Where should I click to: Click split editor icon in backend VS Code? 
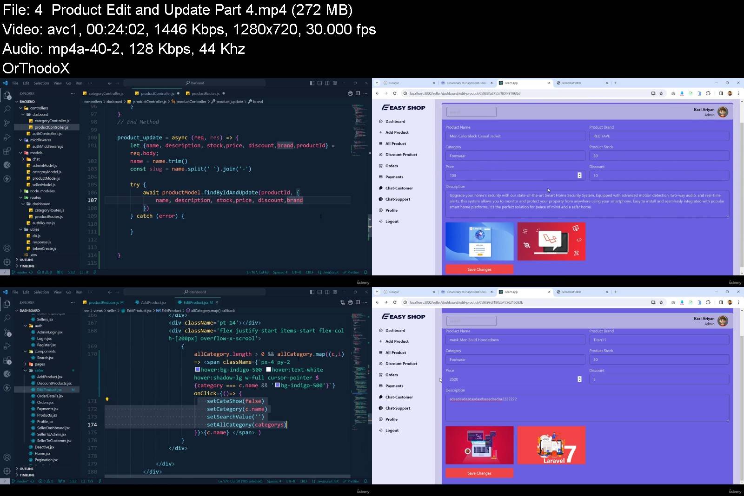click(358, 93)
